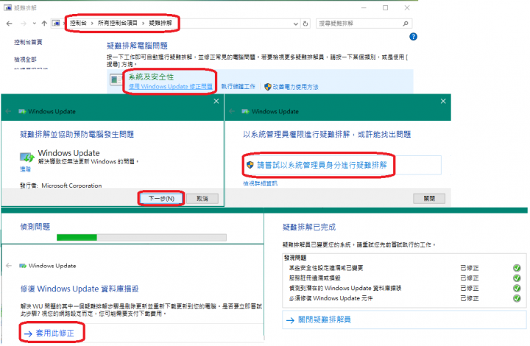The image size is (530, 346).
Task: Click the large Windows Update troubleshooter icon
Action: tap(27, 157)
